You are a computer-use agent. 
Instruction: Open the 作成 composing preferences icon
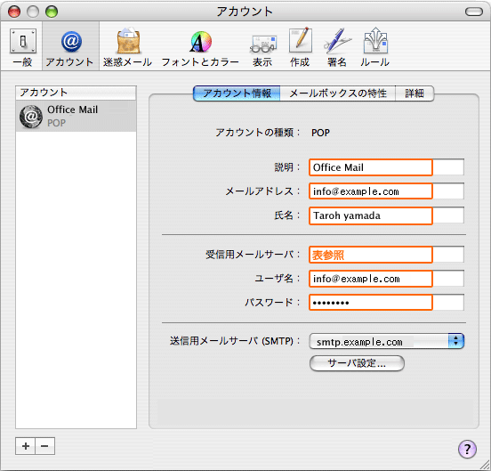pos(300,47)
